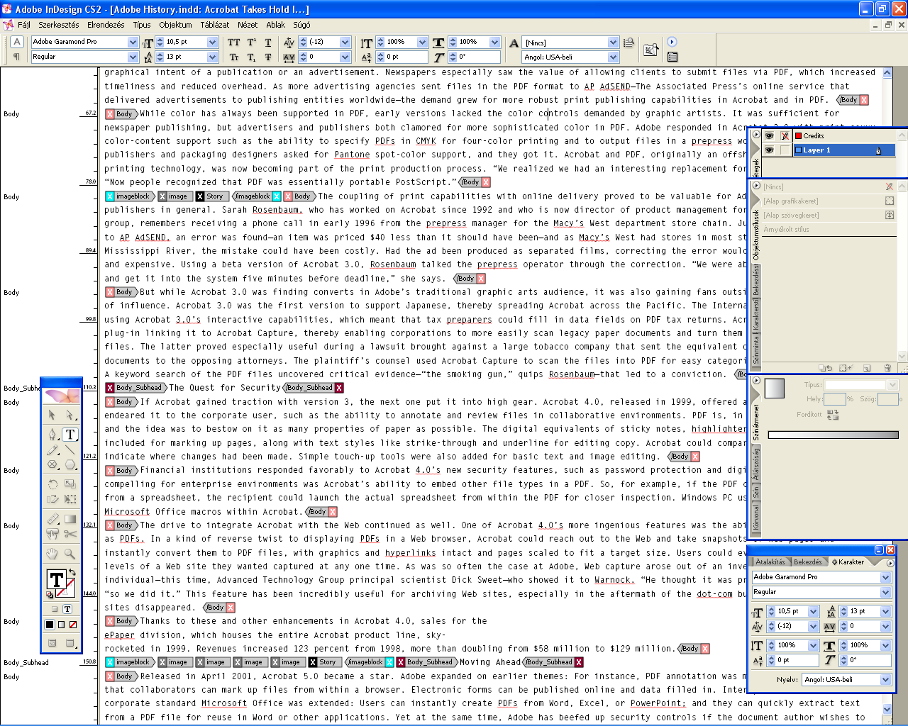908x726 pixels.
Task: Select the Type tool in toolbox
Action: tap(70, 434)
